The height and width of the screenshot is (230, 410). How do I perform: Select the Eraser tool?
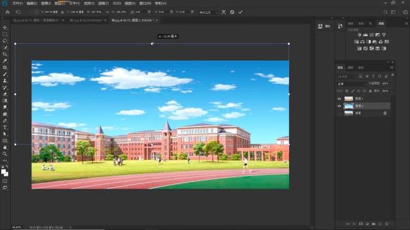click(x=4, y=94)
